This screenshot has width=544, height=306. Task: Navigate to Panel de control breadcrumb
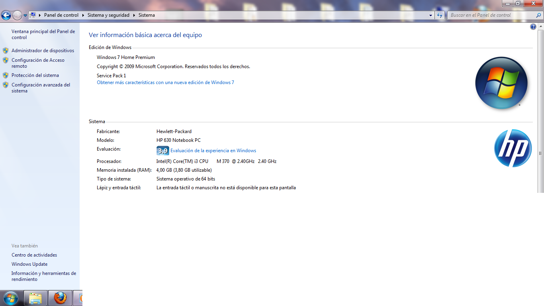click(61, 15)
